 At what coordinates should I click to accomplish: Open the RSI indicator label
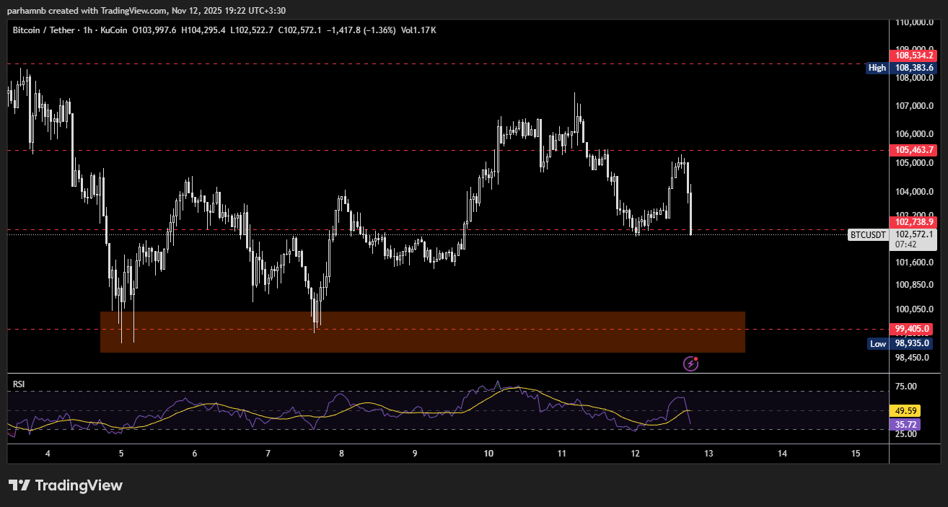(x=19, y=384)
